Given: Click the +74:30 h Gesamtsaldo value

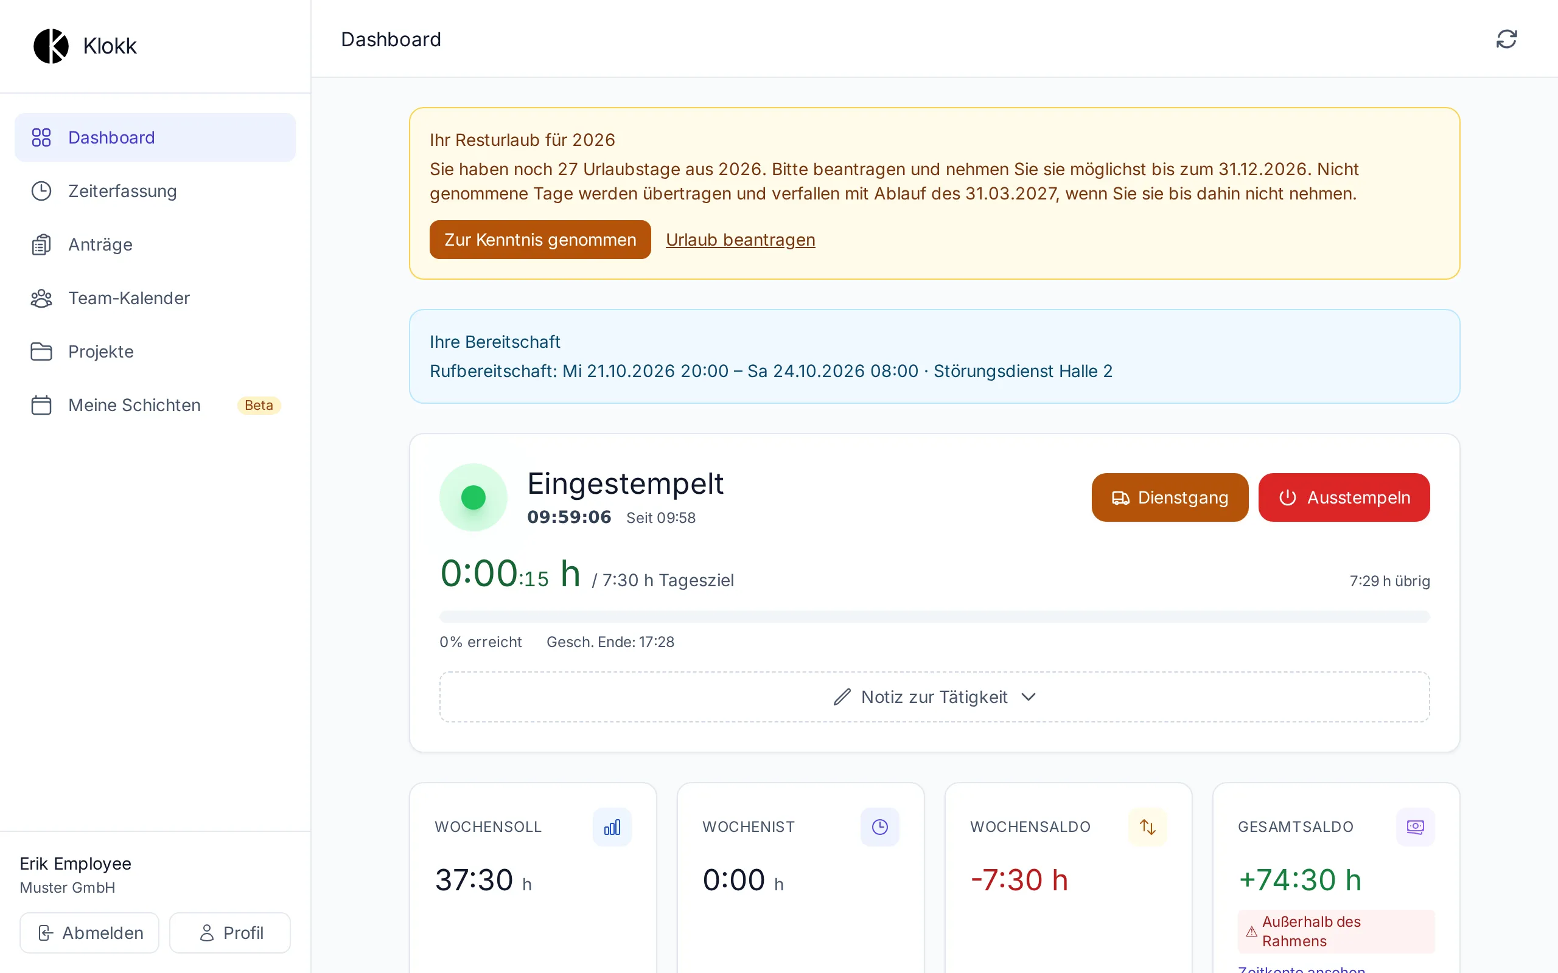Looking at the screenshot, I should point(1300,880).
